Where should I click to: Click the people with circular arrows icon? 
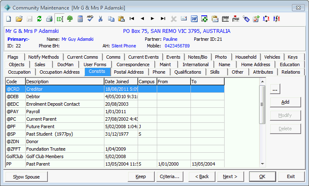[266, 19]
